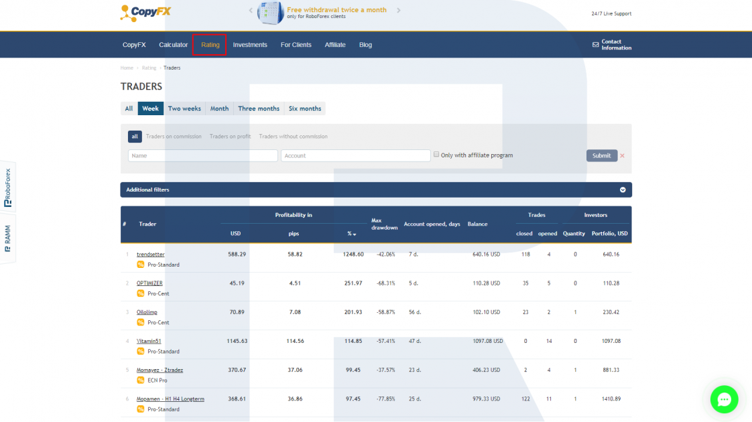
Task: Click the Max drawdown column header
Action: click(384, 224)
